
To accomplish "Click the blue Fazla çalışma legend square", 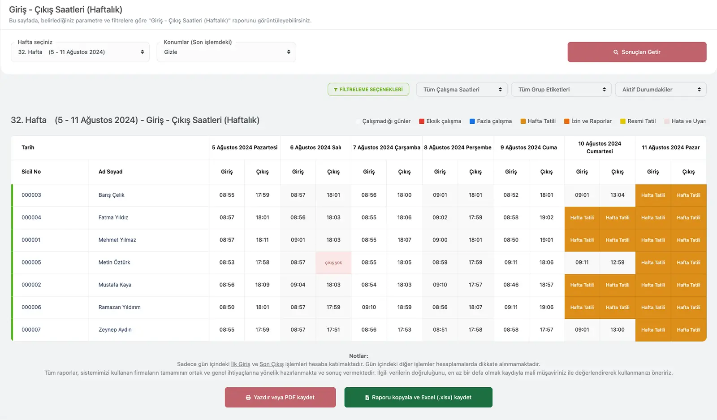I will [472, 121].
